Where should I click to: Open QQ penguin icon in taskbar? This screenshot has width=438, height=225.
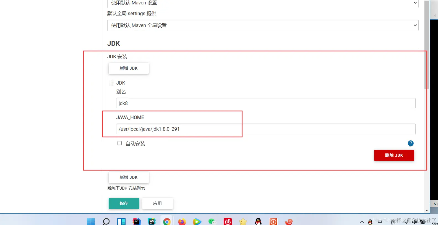tap(258, 221)
